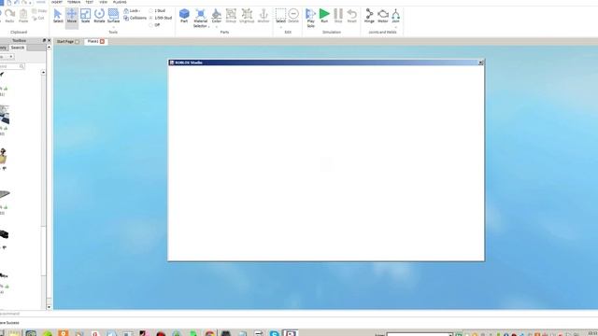Click the Toolbox item list up arrow

[43, 73]
